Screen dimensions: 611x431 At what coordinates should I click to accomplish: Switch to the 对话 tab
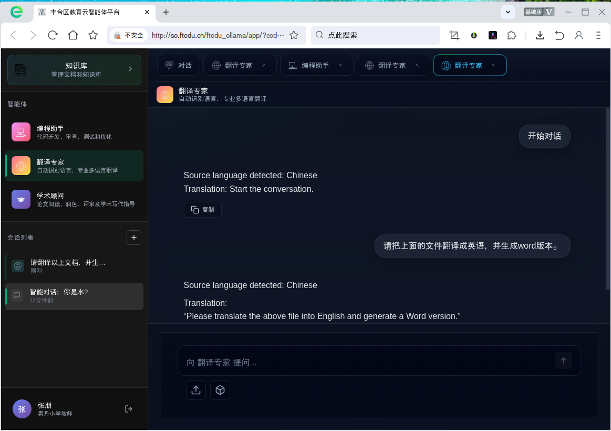point(179,66)
